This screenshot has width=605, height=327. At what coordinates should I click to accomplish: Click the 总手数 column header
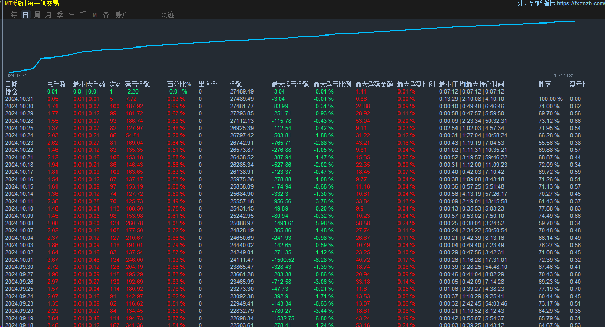pyautogui.click(x=56, y=84)
